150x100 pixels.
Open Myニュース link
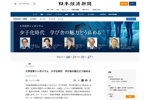pyautogui.click(x=65, y=10)
